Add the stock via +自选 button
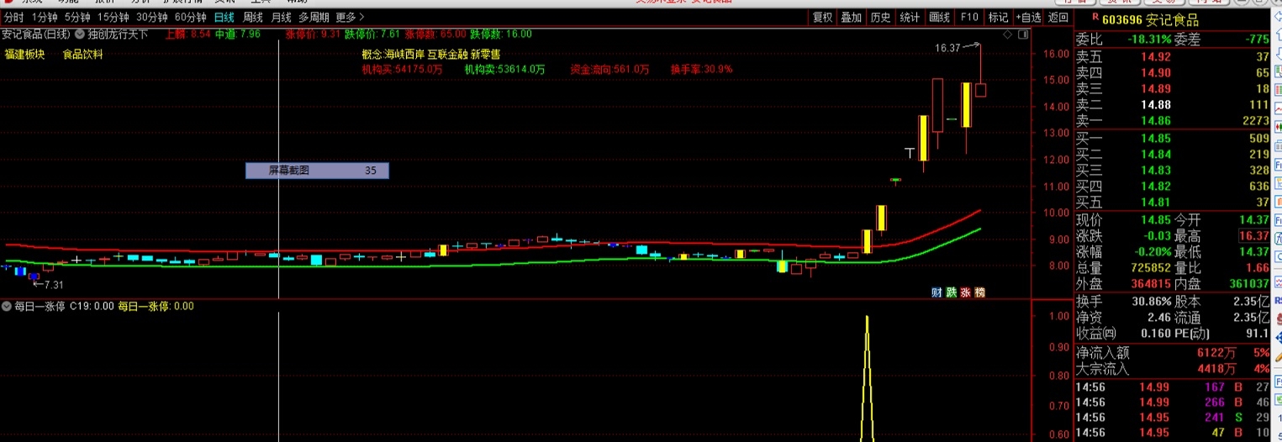This screenshot has width=1282, height=442. (1028, 17)
